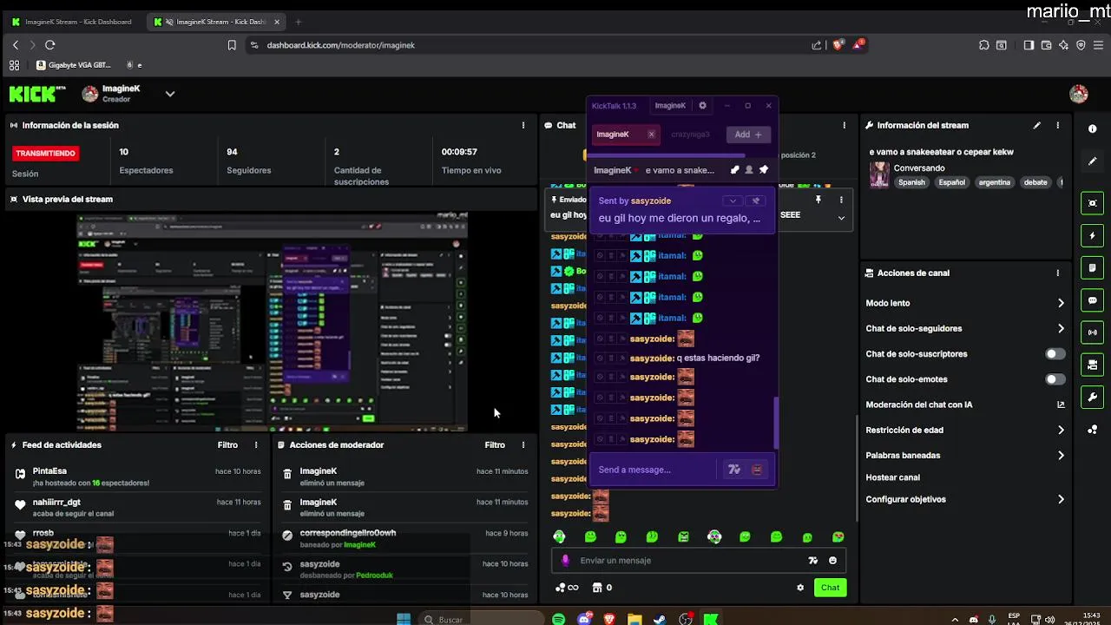Open Información de la sesión options menu

pyautogui.click(x=523, y=126)
